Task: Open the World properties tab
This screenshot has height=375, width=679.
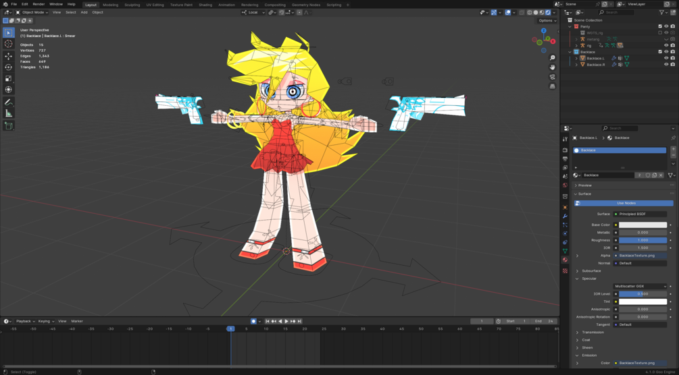Action: (x=565, y=185)
